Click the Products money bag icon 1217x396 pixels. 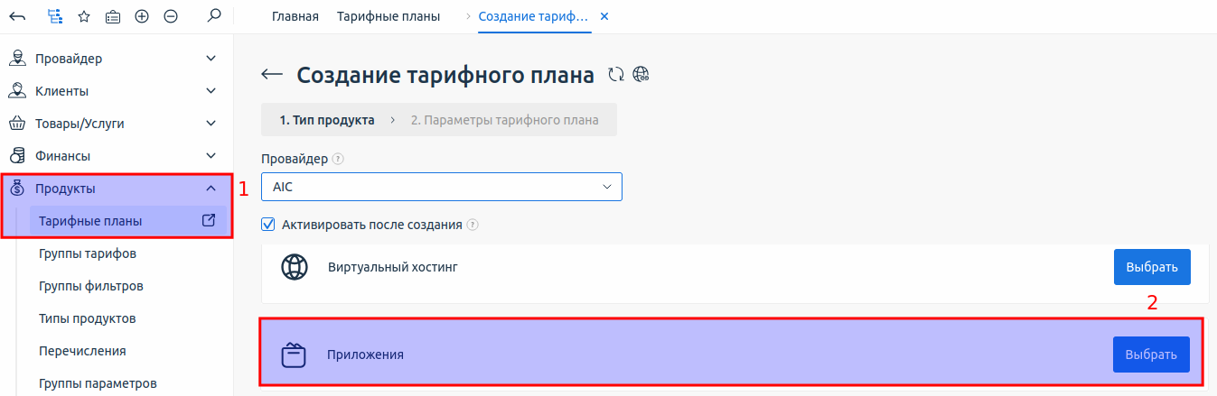(16, 189)
